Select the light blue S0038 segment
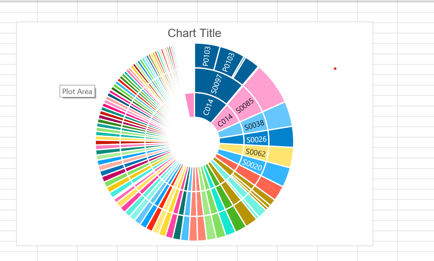 254,124
